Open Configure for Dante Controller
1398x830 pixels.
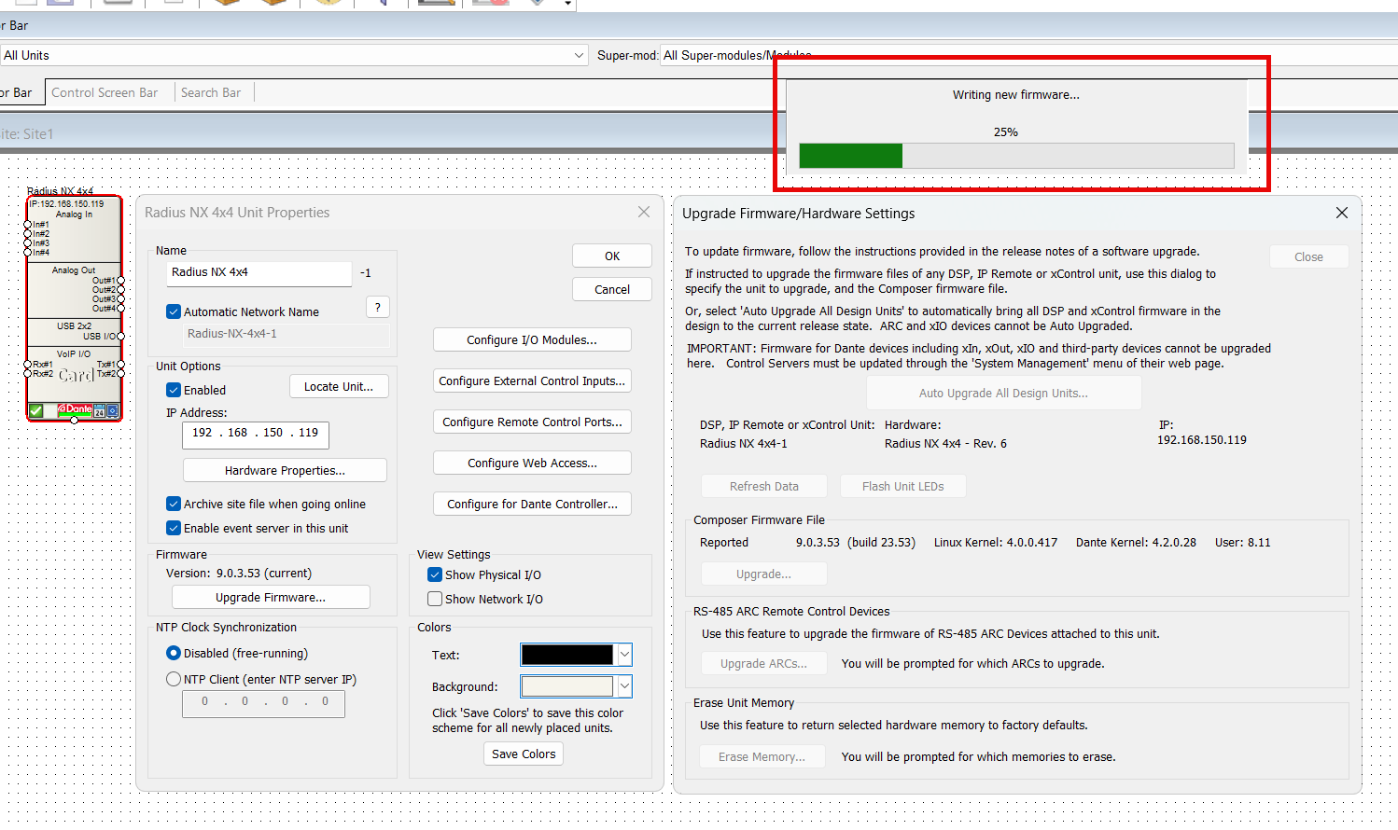click(x=532, y=504)
